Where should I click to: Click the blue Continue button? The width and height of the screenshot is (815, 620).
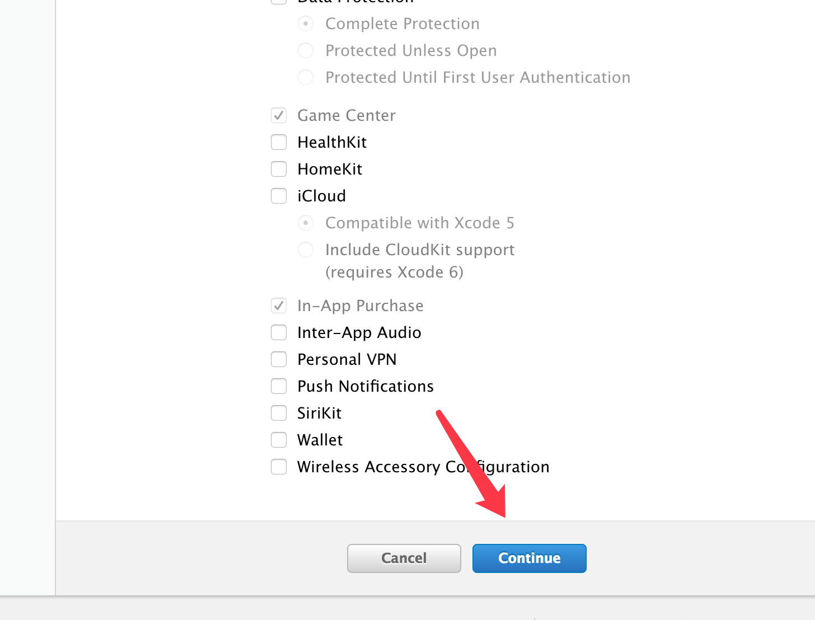[x=529, y=558]
